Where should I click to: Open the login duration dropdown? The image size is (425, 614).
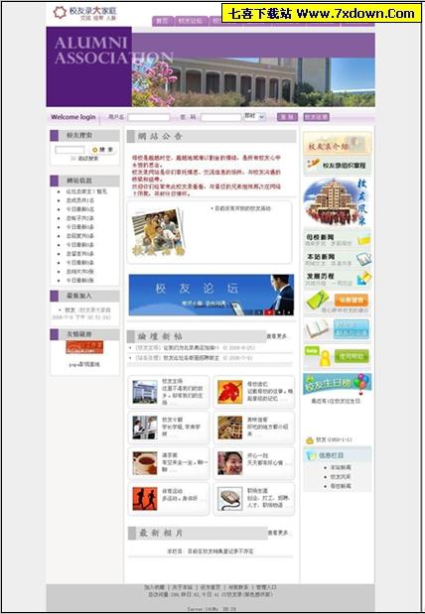pos(255,116)
